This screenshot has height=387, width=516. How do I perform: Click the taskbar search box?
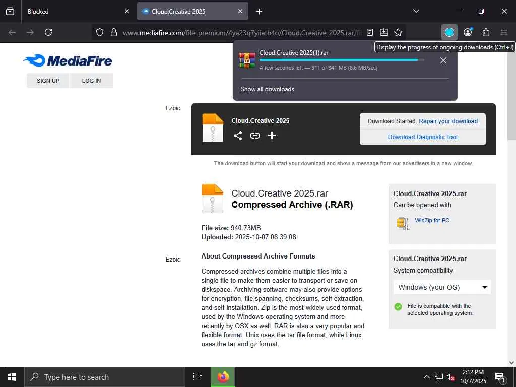pyautogui.click(x=105, y=377)
